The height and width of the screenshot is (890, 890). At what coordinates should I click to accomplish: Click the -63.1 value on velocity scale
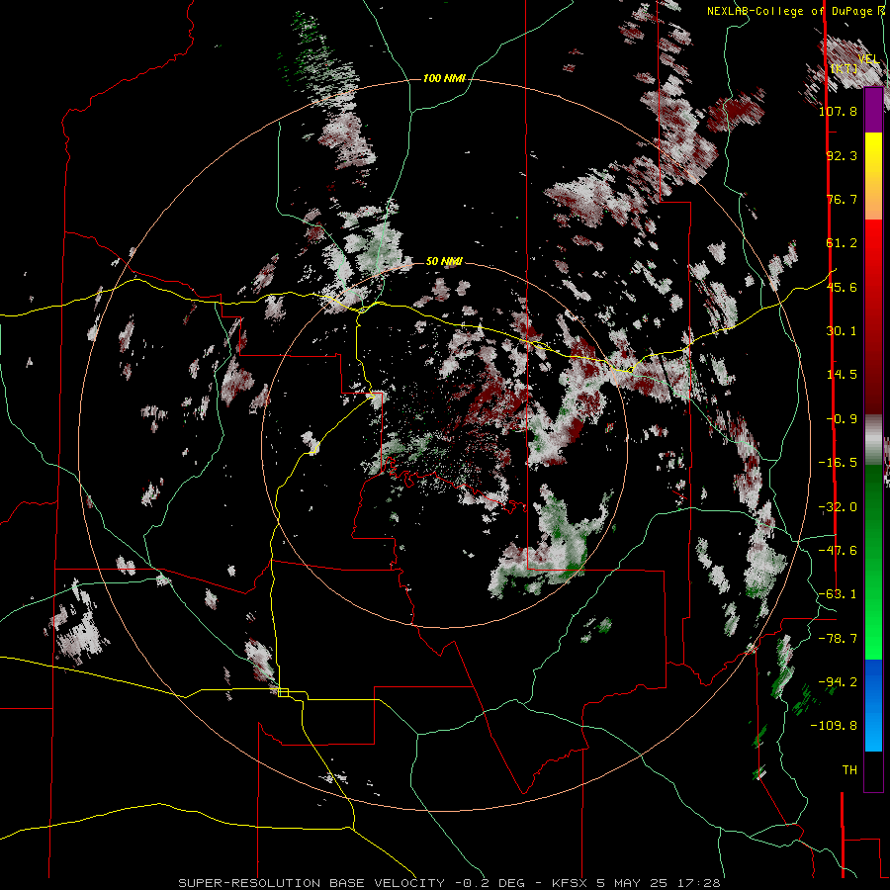coord(838,594)
